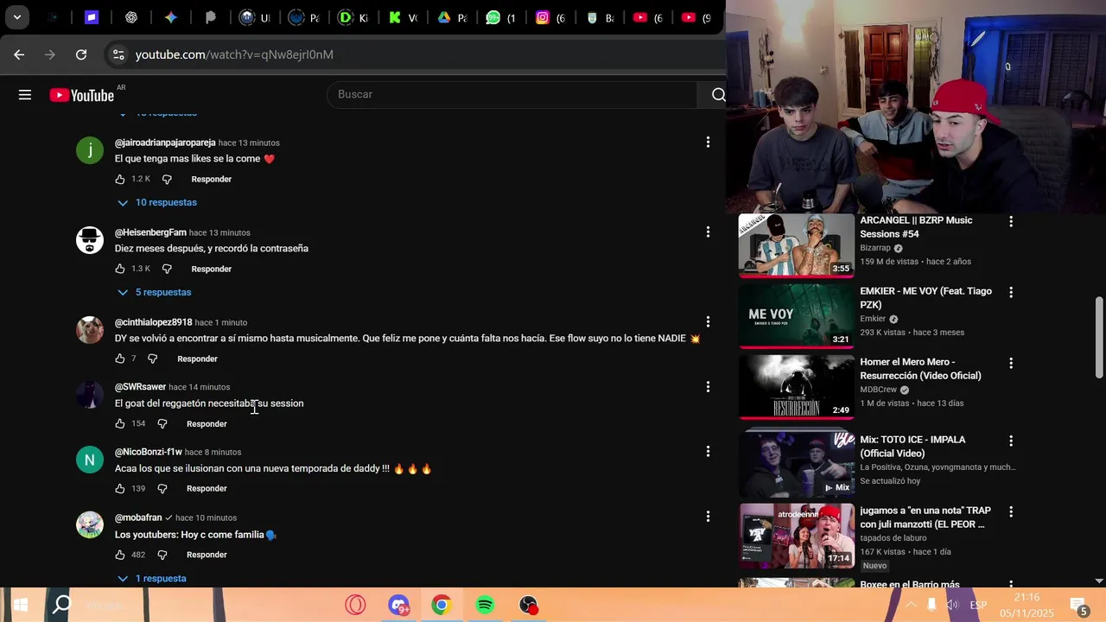Go back with the browser back arrow

pos(19,54)
